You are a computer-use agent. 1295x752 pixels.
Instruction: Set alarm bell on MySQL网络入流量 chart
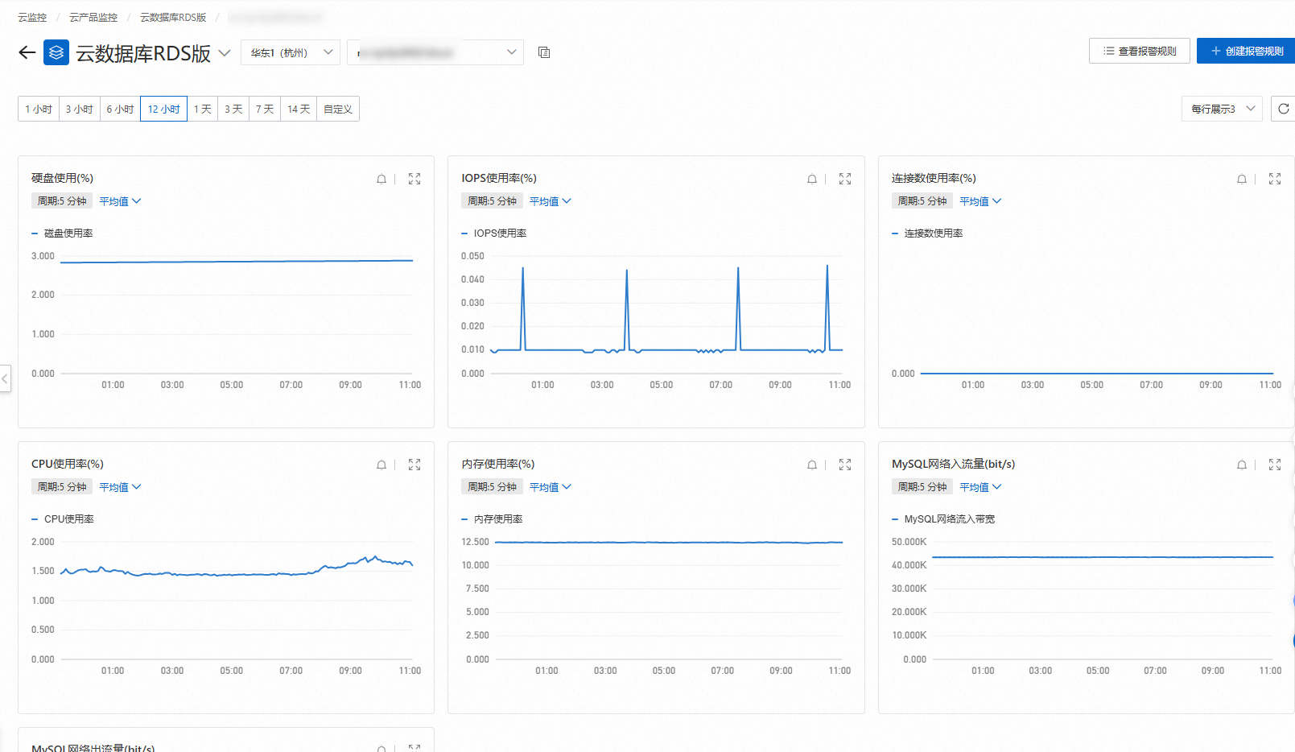click(x=1242, y=465)
